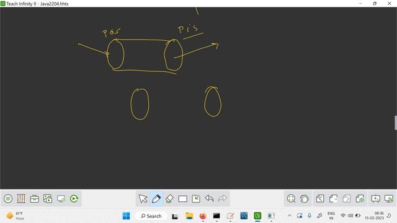Show hidden system tray icons
The image size is (397, 223).
pos(290,216)
